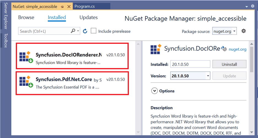This screenshot has height=138, width=258.
Task: Switch to the Browse tab
Action: (x=26, y=17)
